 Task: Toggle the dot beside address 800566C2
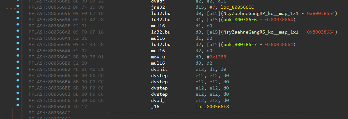(18, 93)
